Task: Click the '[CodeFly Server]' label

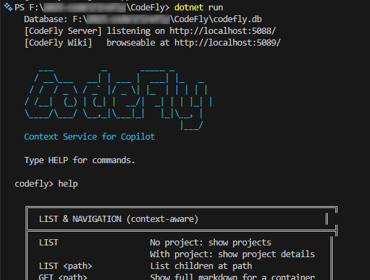Action: (x=63, y=31)
